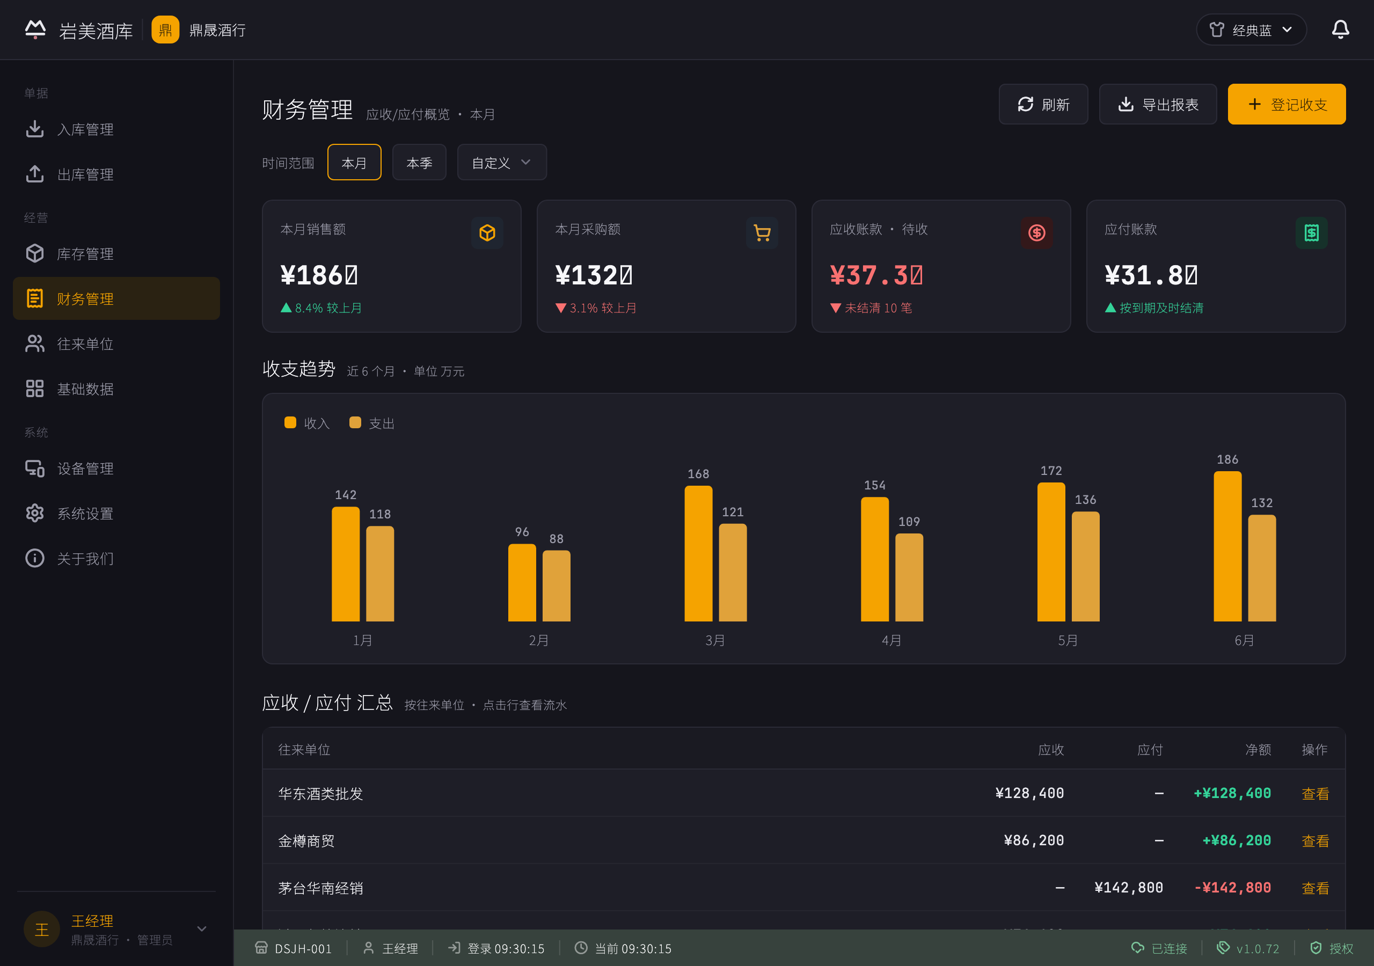
Task: Click the receipt icon on 应付账款 card
Action: [1311, 233]
